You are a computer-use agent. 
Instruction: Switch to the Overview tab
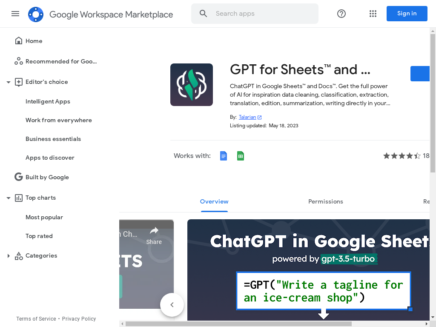pos(214,201)
